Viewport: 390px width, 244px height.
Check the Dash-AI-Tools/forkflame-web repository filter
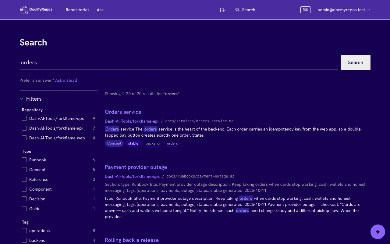click(x=24, y=138)
